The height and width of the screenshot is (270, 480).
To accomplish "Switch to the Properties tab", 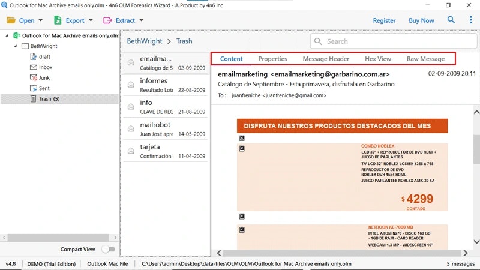I will coord(272,59).
